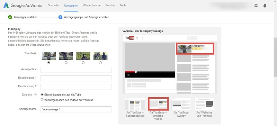
Task: Click the yellow Anzeige badge in preview
Action: (x=197, y=48)
